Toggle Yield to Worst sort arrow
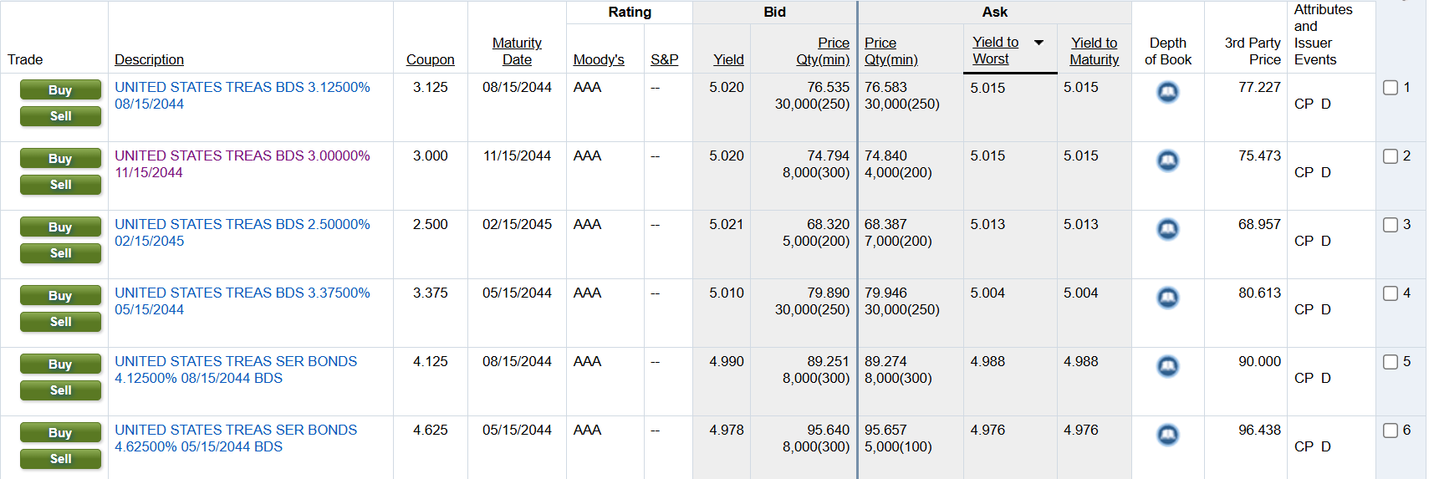1434x479 pixels. click(1039, 43)
